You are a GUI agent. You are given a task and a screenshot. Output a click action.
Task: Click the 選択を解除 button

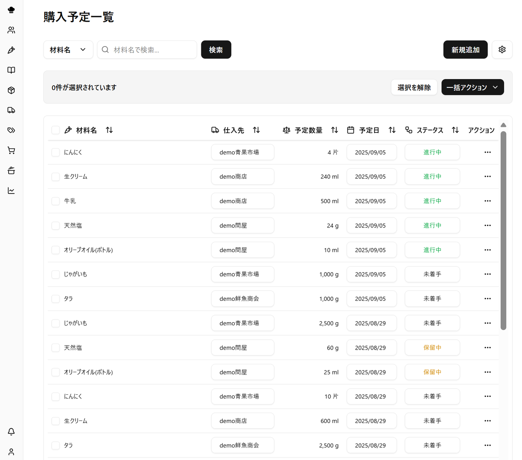[414, 87]
